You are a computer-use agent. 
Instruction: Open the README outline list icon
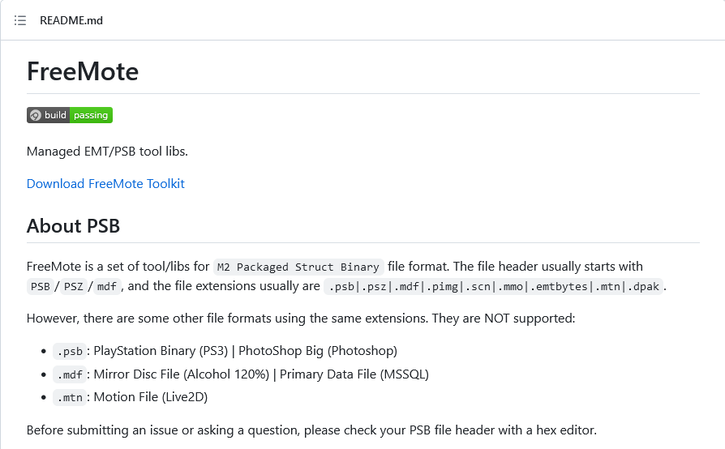(20, 20)
